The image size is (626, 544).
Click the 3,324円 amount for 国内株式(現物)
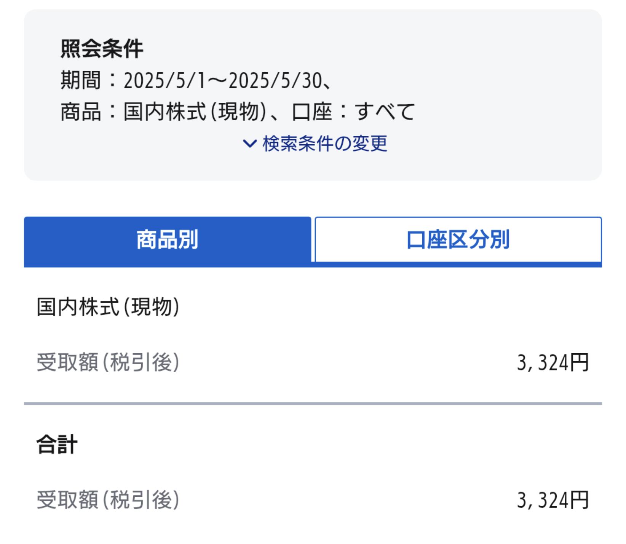click(553, 362)
